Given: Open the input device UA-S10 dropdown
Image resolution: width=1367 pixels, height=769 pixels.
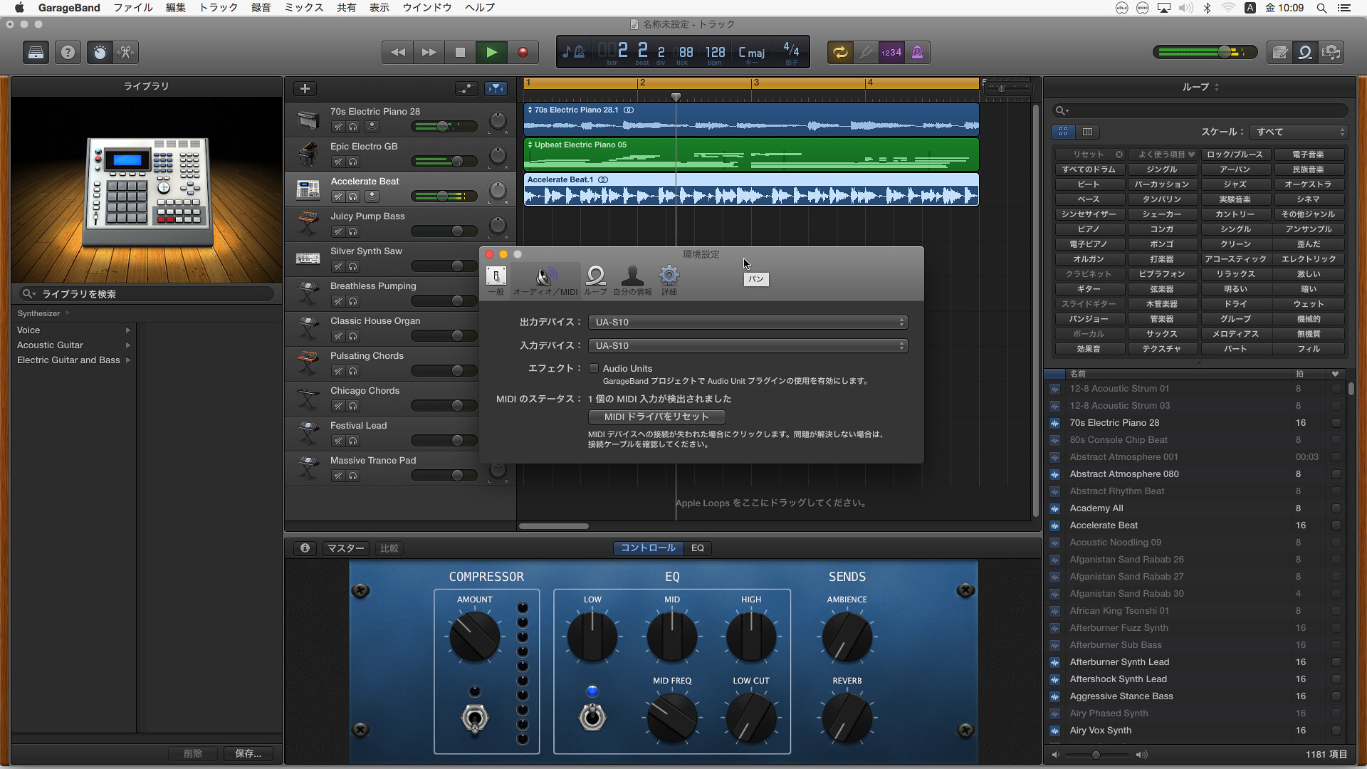Looking at the screenshot, I should pos(748,345).
